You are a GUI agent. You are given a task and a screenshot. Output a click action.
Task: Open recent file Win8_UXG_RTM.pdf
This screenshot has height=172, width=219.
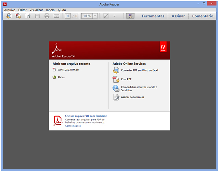click(68, 70)
